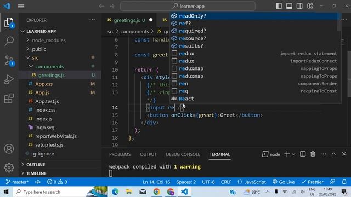Viewport: 351px width, 197px height.
Task: Open the Extensions view
Action: tap(9, 99)
